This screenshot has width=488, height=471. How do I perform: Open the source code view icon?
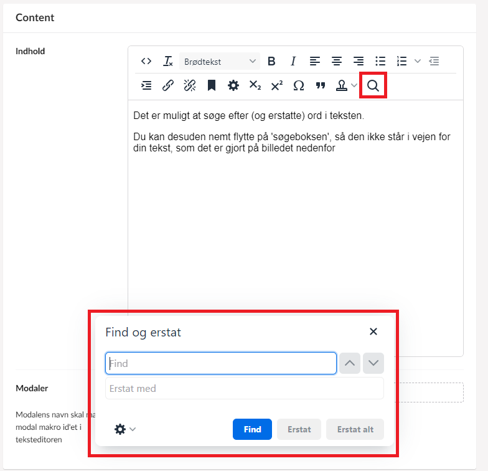point(146,61)
